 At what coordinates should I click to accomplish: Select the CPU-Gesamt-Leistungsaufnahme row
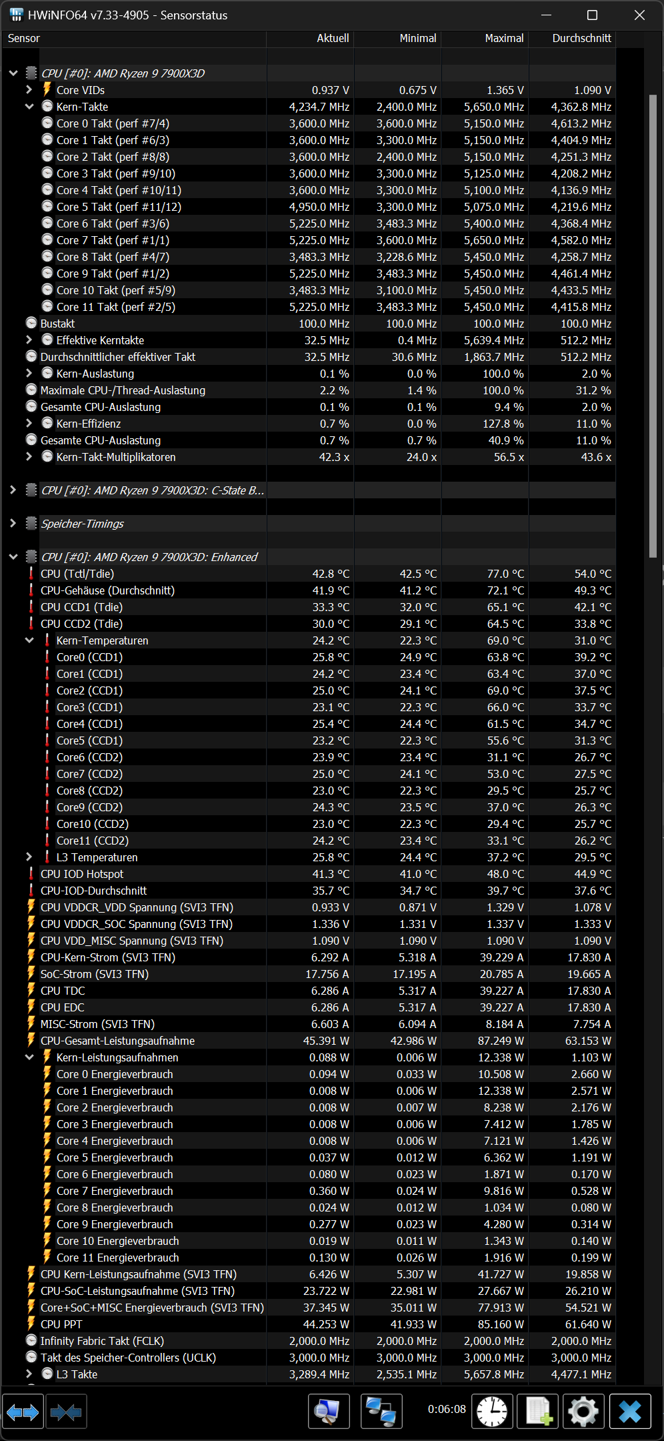(x=309, y=1040)
